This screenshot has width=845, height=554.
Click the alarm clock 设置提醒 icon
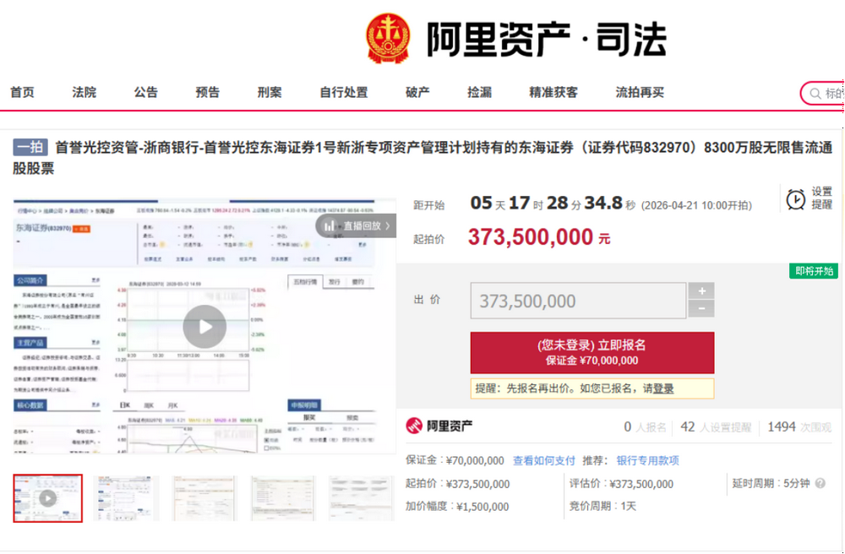(x=795, y=198)
